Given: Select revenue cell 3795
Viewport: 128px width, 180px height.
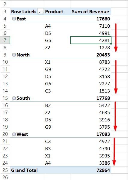Looking at the screenshot, I should 91,127.
